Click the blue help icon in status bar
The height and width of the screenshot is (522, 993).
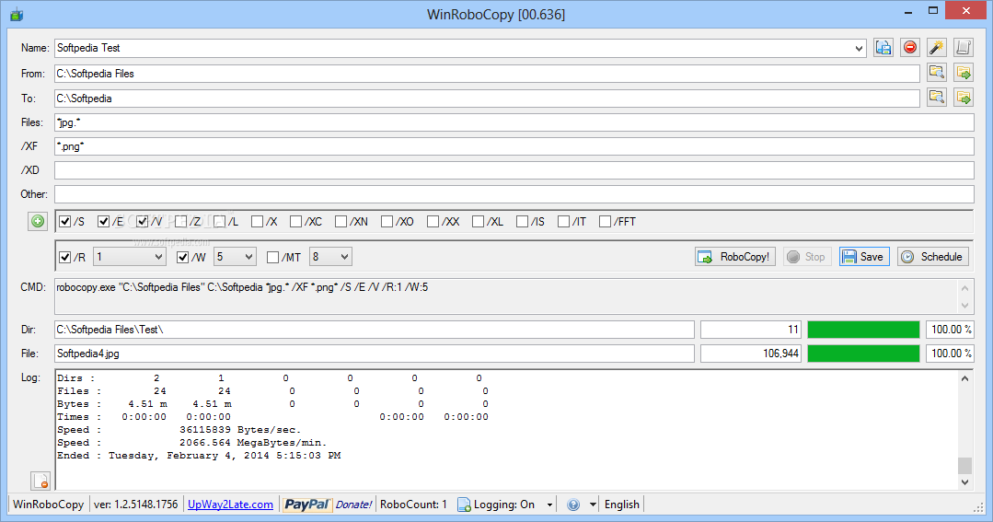[573, 505]
